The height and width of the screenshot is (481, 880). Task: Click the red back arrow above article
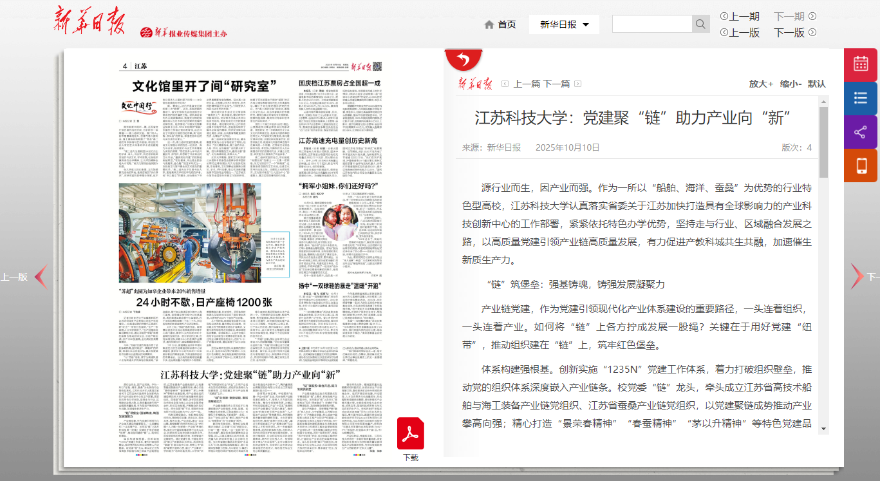pyautogui.click(x=463, y=60)
